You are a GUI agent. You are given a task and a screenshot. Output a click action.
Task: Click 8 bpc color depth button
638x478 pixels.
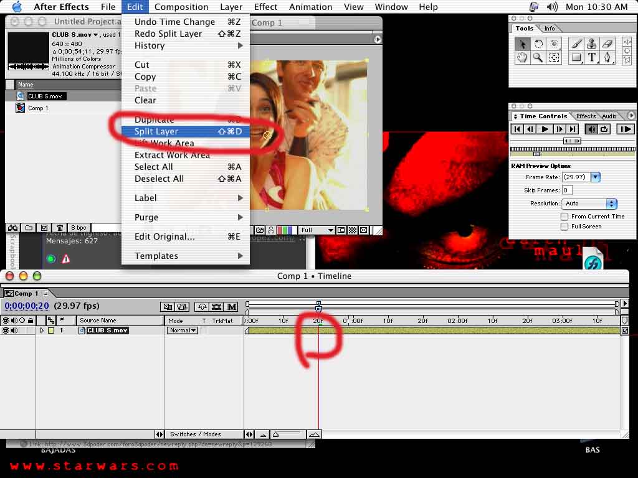tap(79, 228)
